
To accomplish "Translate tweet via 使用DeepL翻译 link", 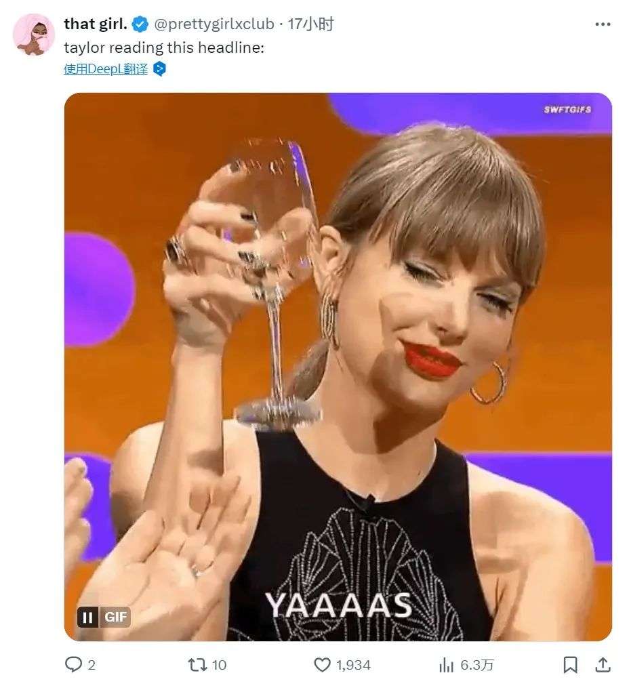I will click(x=106, y=68).
